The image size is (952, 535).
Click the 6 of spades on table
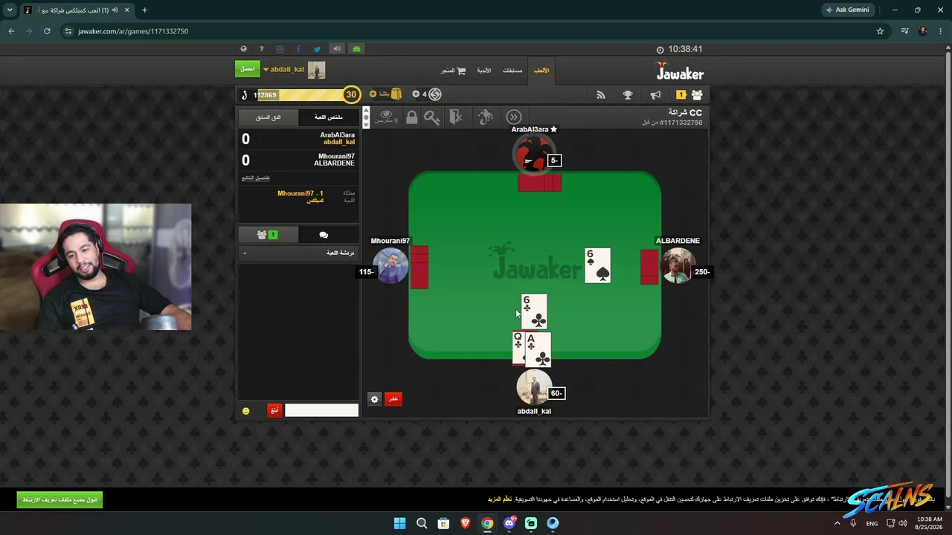[598, 265]
